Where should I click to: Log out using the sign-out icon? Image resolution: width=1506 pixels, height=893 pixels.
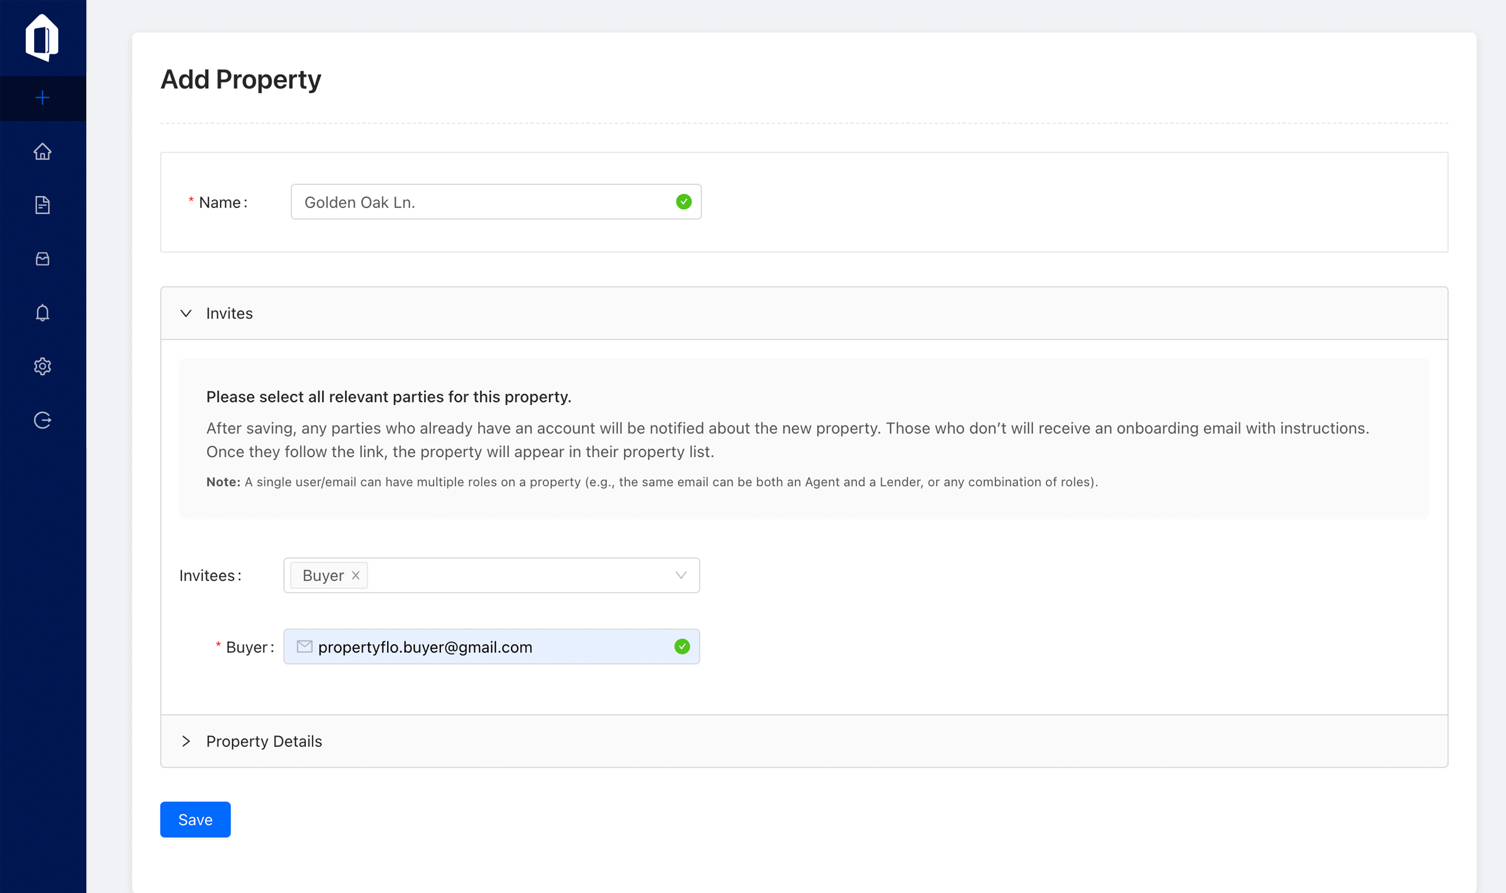pyautogui.click(x=42, y=420)
